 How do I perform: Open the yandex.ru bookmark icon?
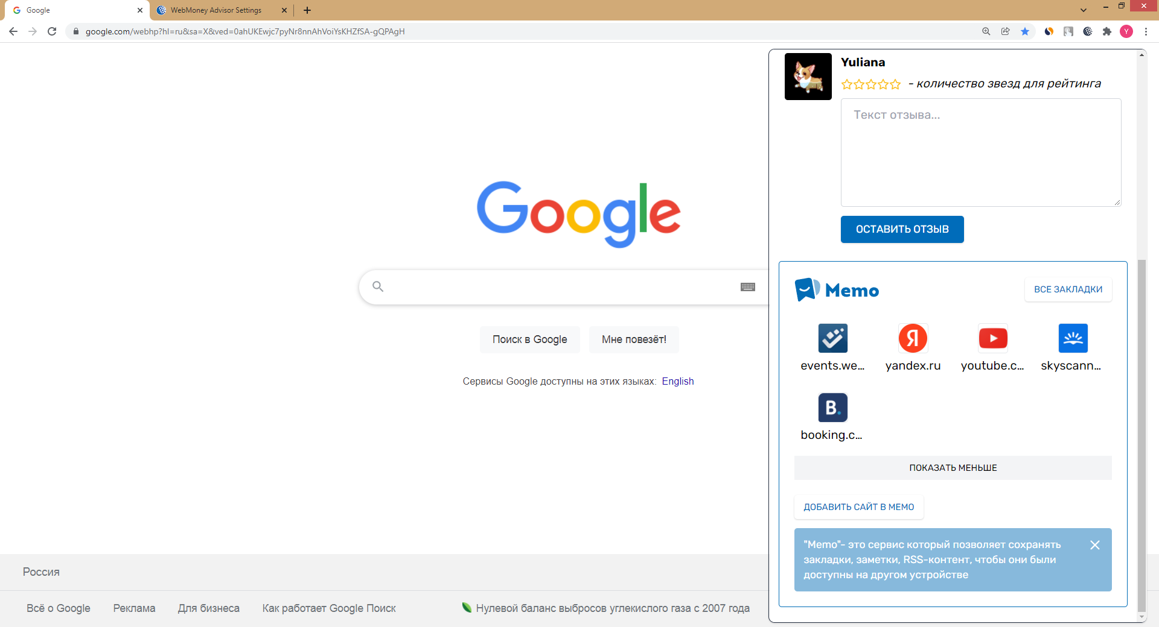[913, 338]
